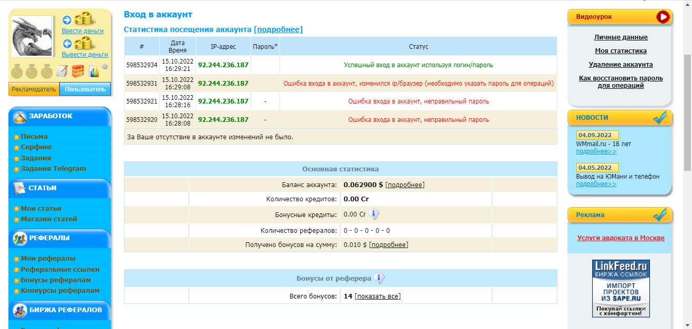Viewport: 692px width, 329px height.
Task: Click Услуги адвоката в Москве ad link
Action: [621, 238]
